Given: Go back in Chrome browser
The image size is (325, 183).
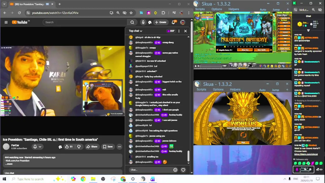Looking at the screenshot, I should [x=5, y=13].
